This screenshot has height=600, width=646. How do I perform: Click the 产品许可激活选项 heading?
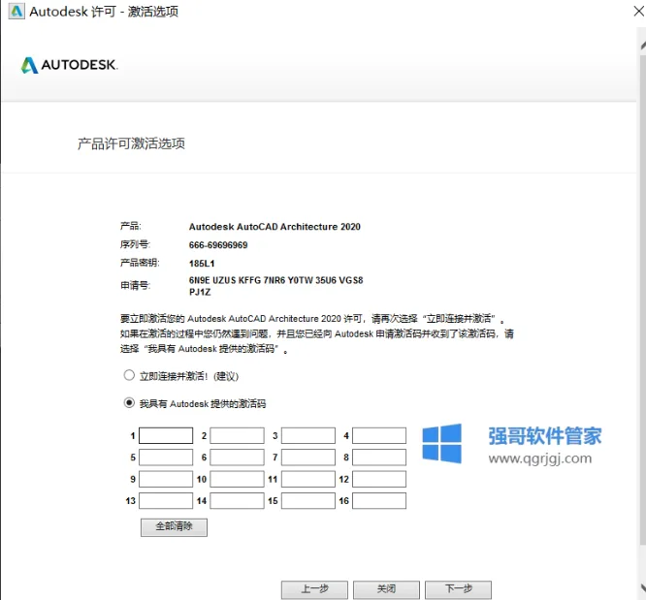click(x=131, y=143)
